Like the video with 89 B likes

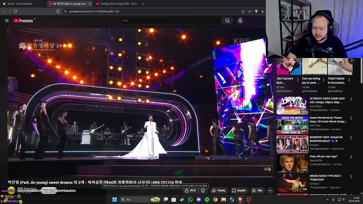[190, 191]
